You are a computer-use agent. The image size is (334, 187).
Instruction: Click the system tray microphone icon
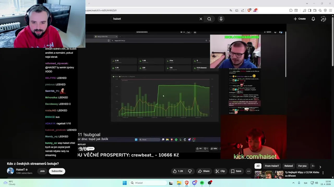[299, 183]
